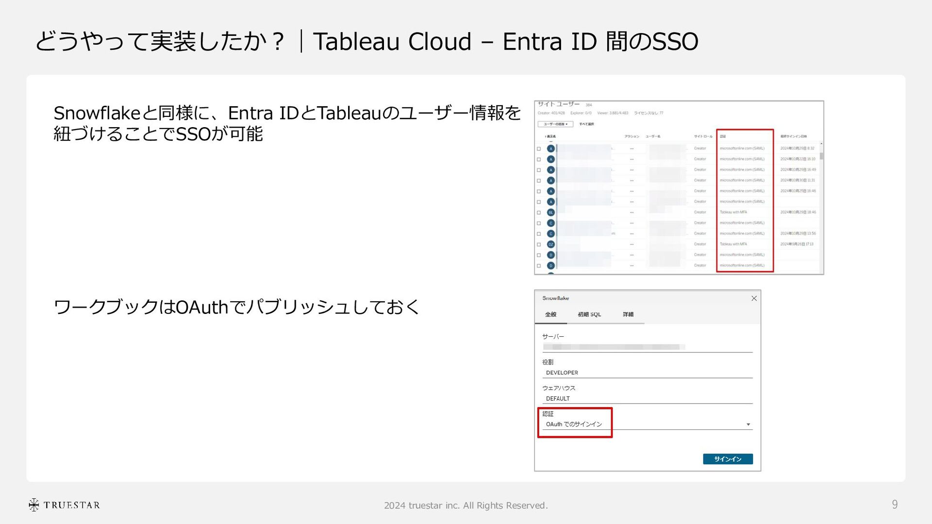This screenshot has width=932, height=524.
Task: Open actions ellipsis in the 11:31 row
Action: tap(632, 180)
